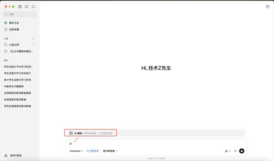
Task: Click the message input box containing @
Action: tap(156, 144)
